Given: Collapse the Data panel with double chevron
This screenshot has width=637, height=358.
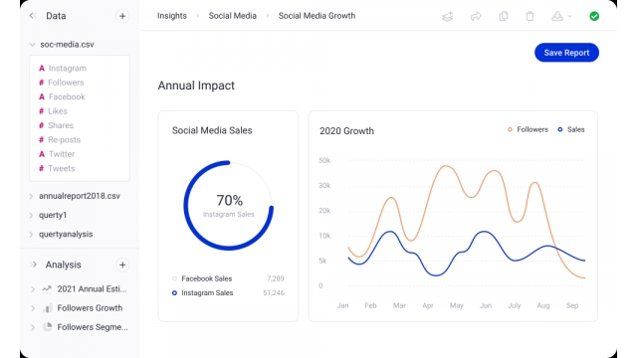Looking at the screenshot, I should point(33,16).
